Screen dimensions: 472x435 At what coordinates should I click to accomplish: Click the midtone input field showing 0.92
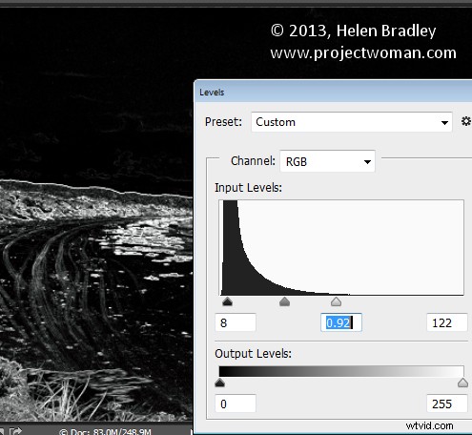[341, 322]
